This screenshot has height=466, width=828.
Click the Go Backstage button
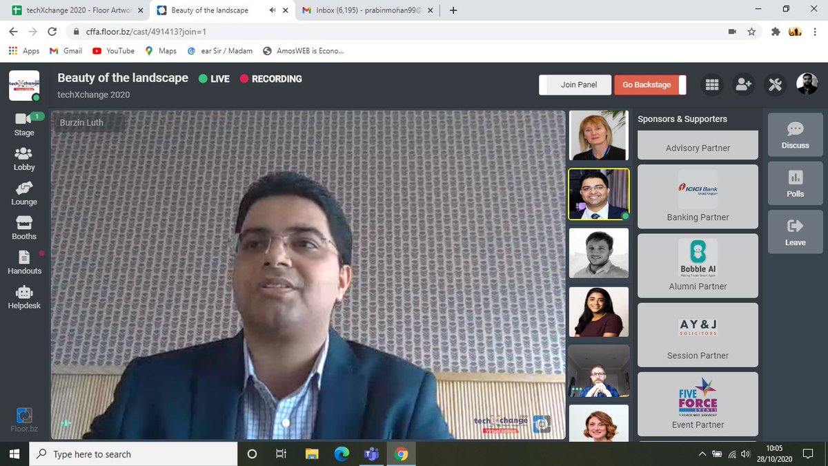pyautogui.click(x=649, y=84)
